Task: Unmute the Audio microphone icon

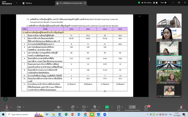Action: (7, 107)
